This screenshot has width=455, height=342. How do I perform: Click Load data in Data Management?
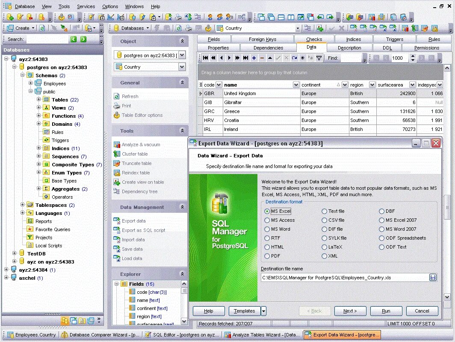132,258
